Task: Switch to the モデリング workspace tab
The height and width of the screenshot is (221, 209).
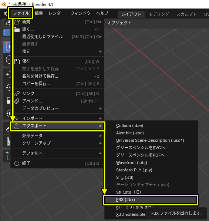Action: click(159, 14)
